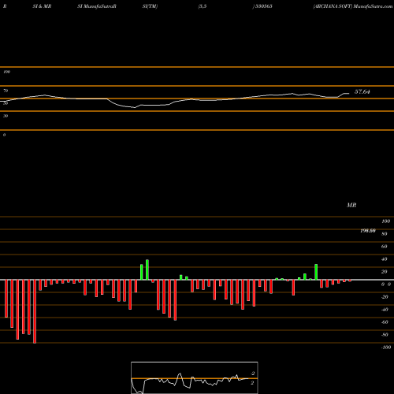Select the SI & MR header label
This screenshot has height=394, width=394.
42,6
